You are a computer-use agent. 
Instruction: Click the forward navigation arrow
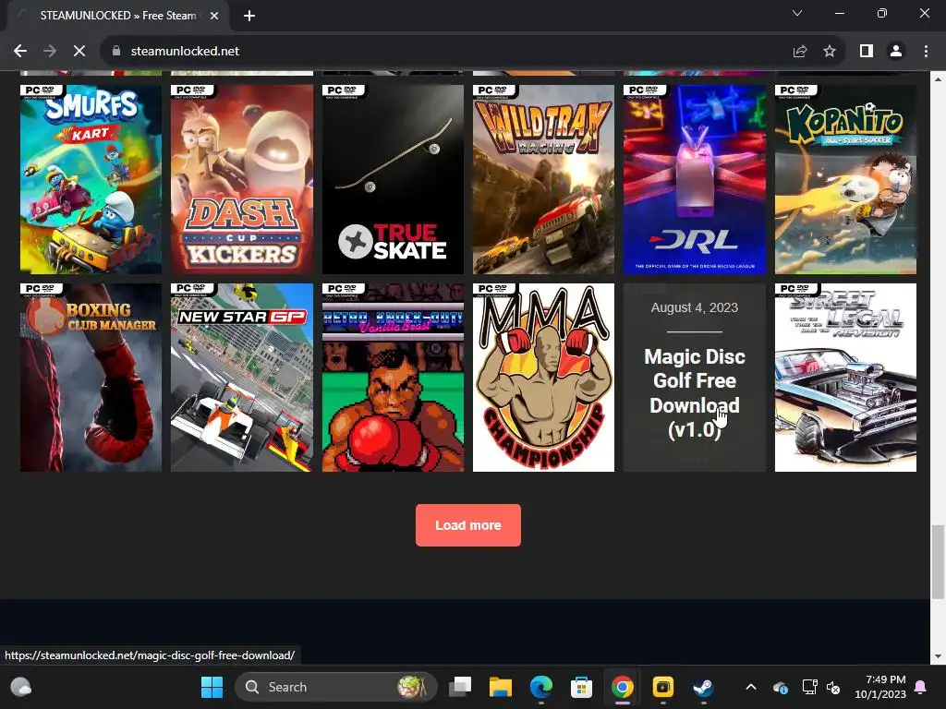point(50,52)
